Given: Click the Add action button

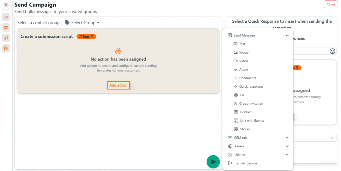Looking at the screenshot, I should [x=118, y=85].
